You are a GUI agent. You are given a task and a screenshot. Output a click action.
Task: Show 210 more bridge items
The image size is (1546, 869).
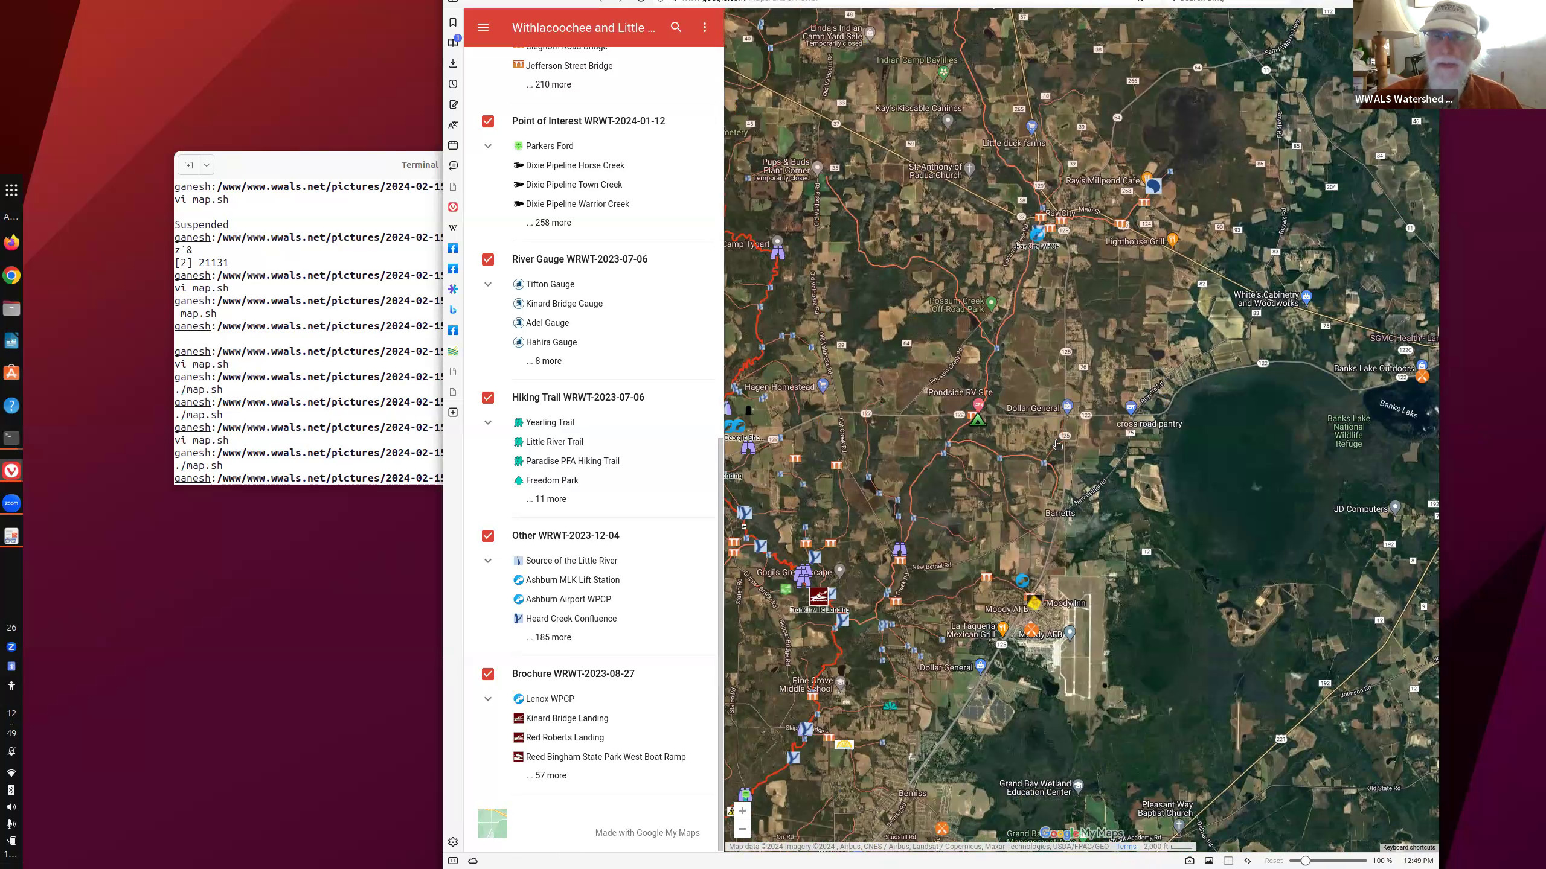click(x=548, y=84)
